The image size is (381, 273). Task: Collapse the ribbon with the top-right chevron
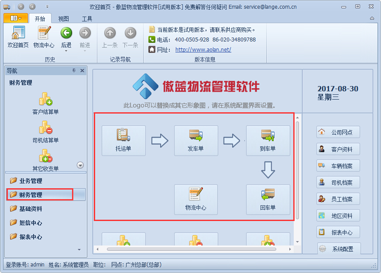point(372,18)
